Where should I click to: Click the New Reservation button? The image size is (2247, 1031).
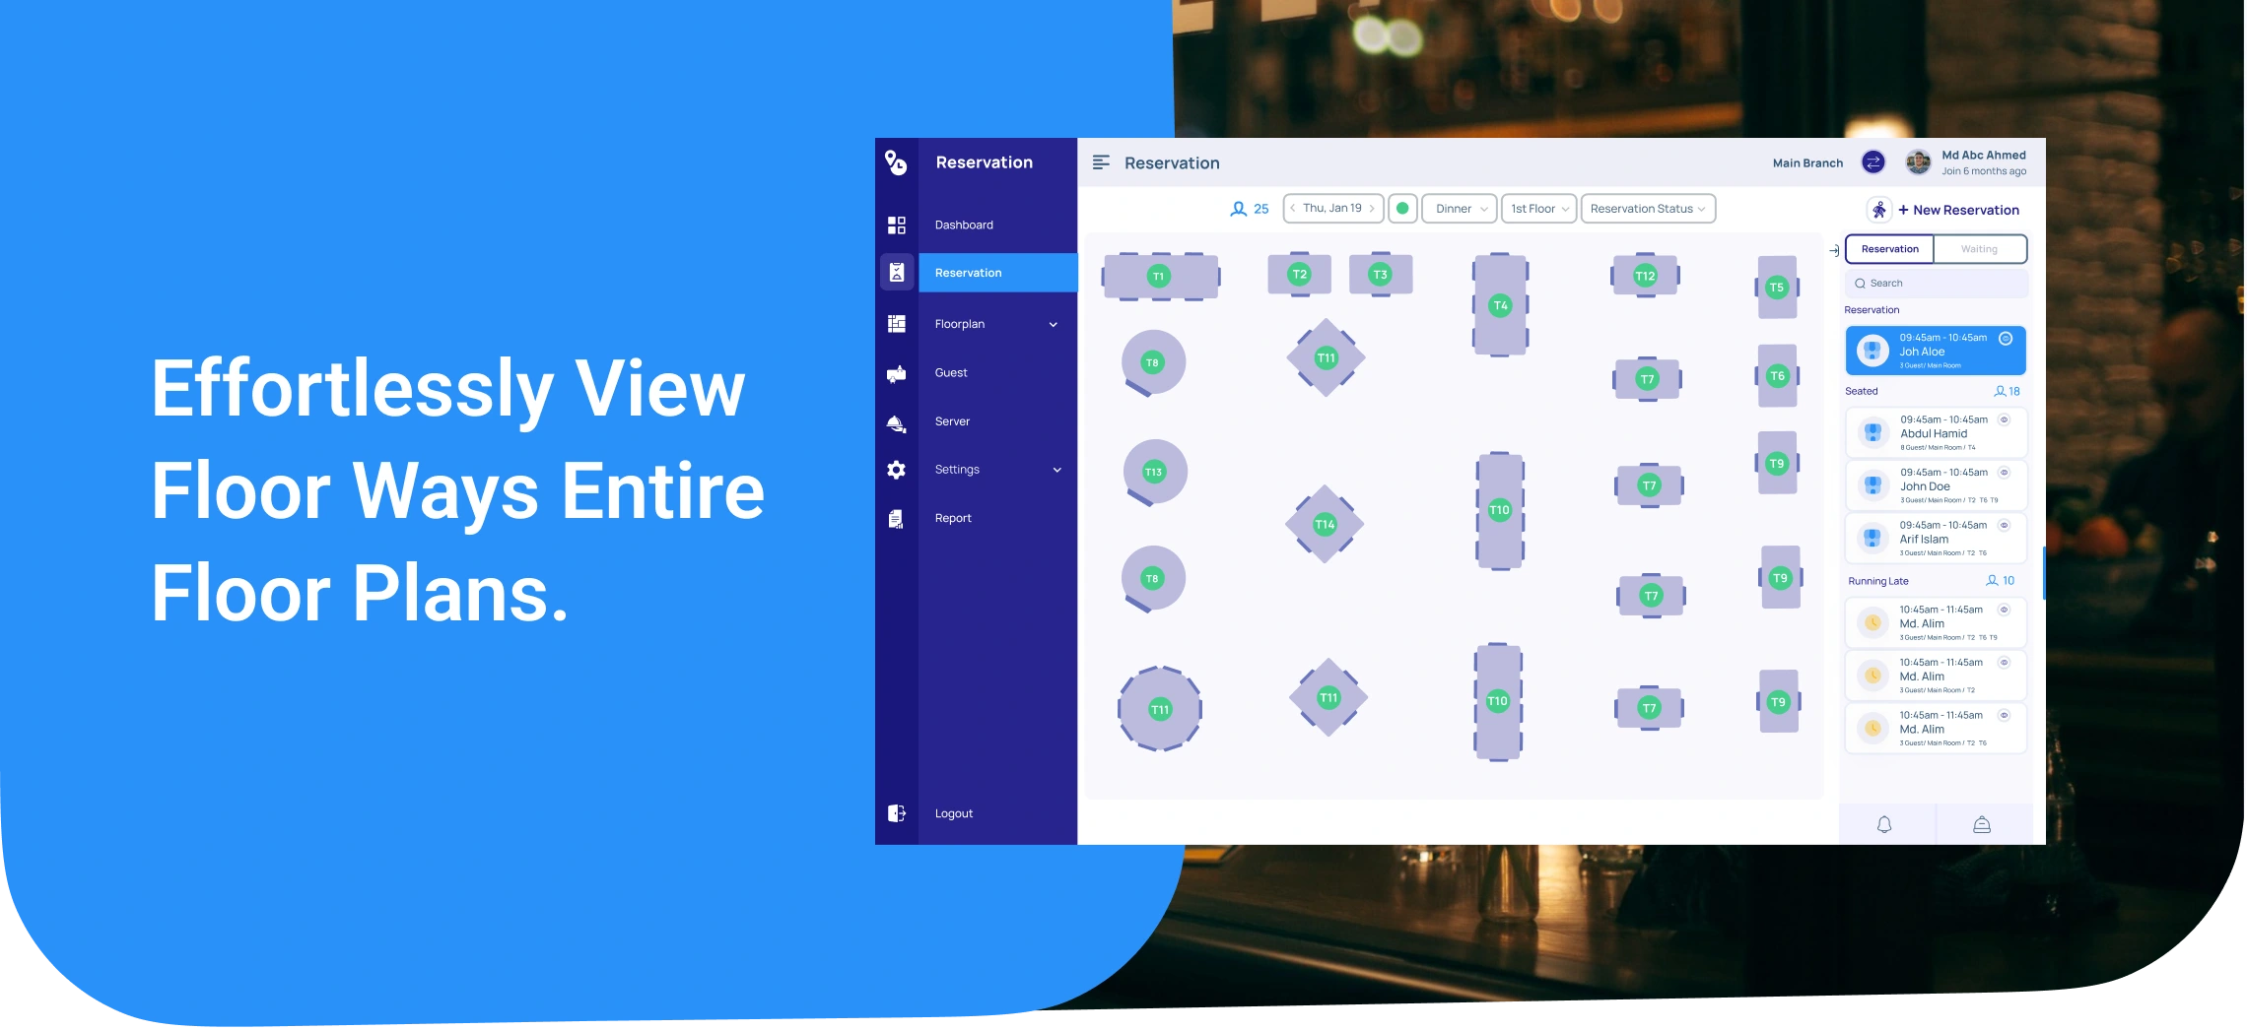click(1957, 210)
